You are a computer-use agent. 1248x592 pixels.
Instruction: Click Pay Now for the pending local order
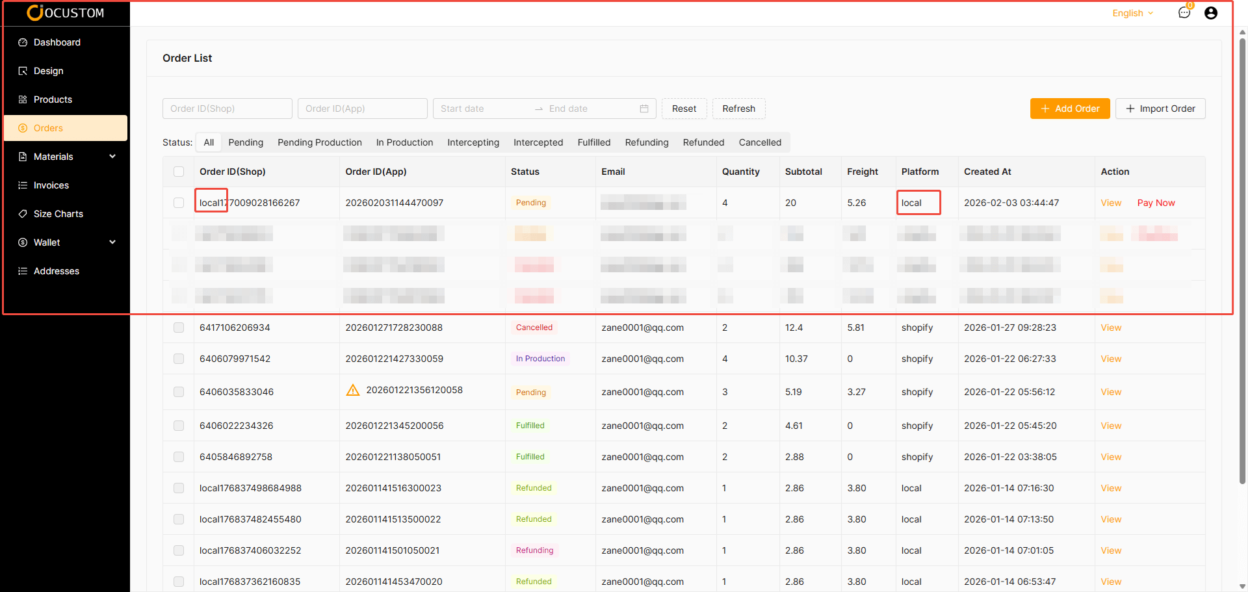[x=1156, y=203]
